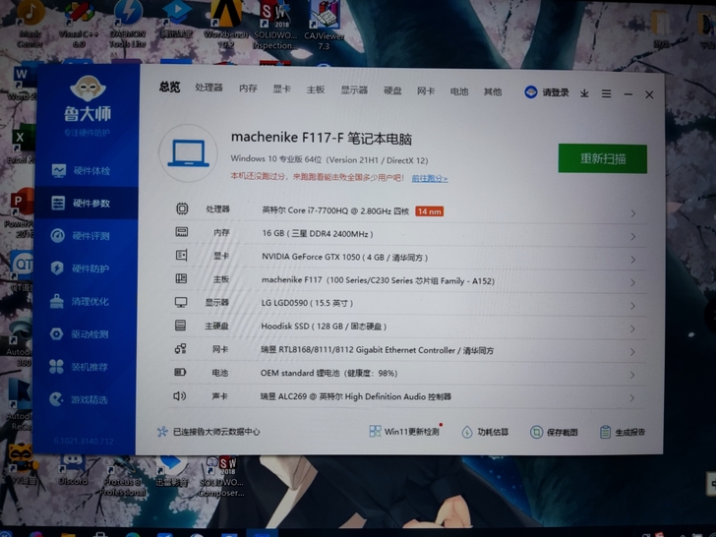Switch to the 硬盘 tab

(392, 90)
